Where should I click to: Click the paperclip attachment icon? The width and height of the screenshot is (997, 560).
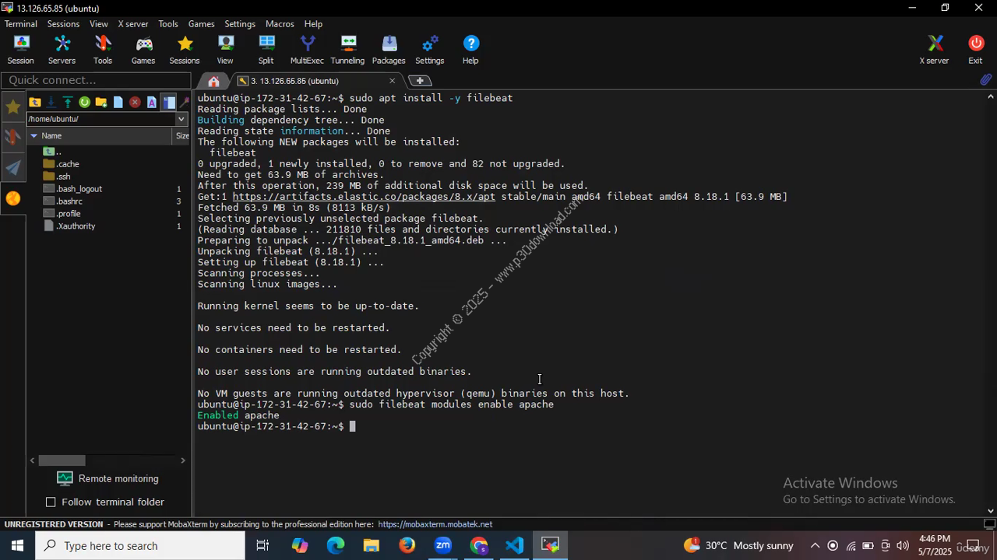click(x=985, y=80)
